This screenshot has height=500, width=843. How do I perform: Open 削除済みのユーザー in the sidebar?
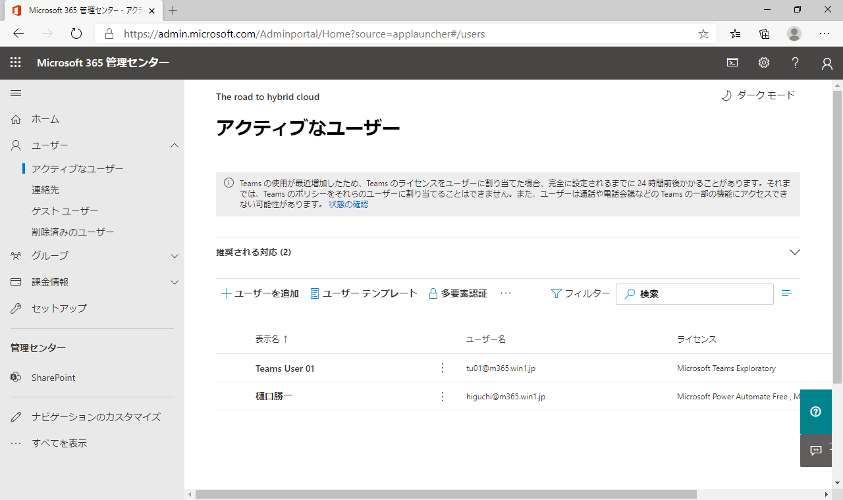(x=73, y=232)
